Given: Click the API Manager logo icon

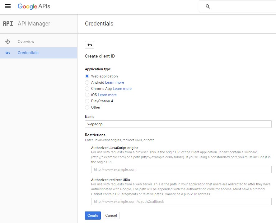Looking at the screenshot, I should pos(8,24).
